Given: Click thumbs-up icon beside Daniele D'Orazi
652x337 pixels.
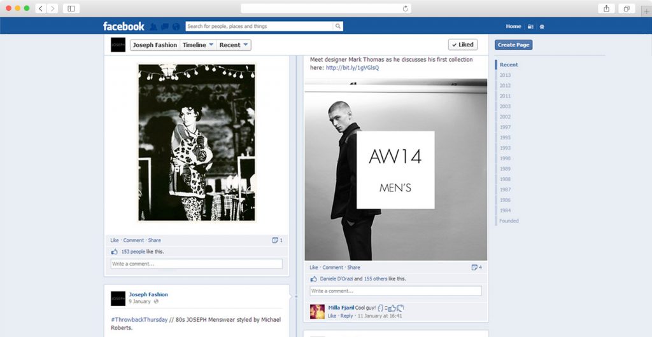Looking at the screenshot, I should point(313,279).
